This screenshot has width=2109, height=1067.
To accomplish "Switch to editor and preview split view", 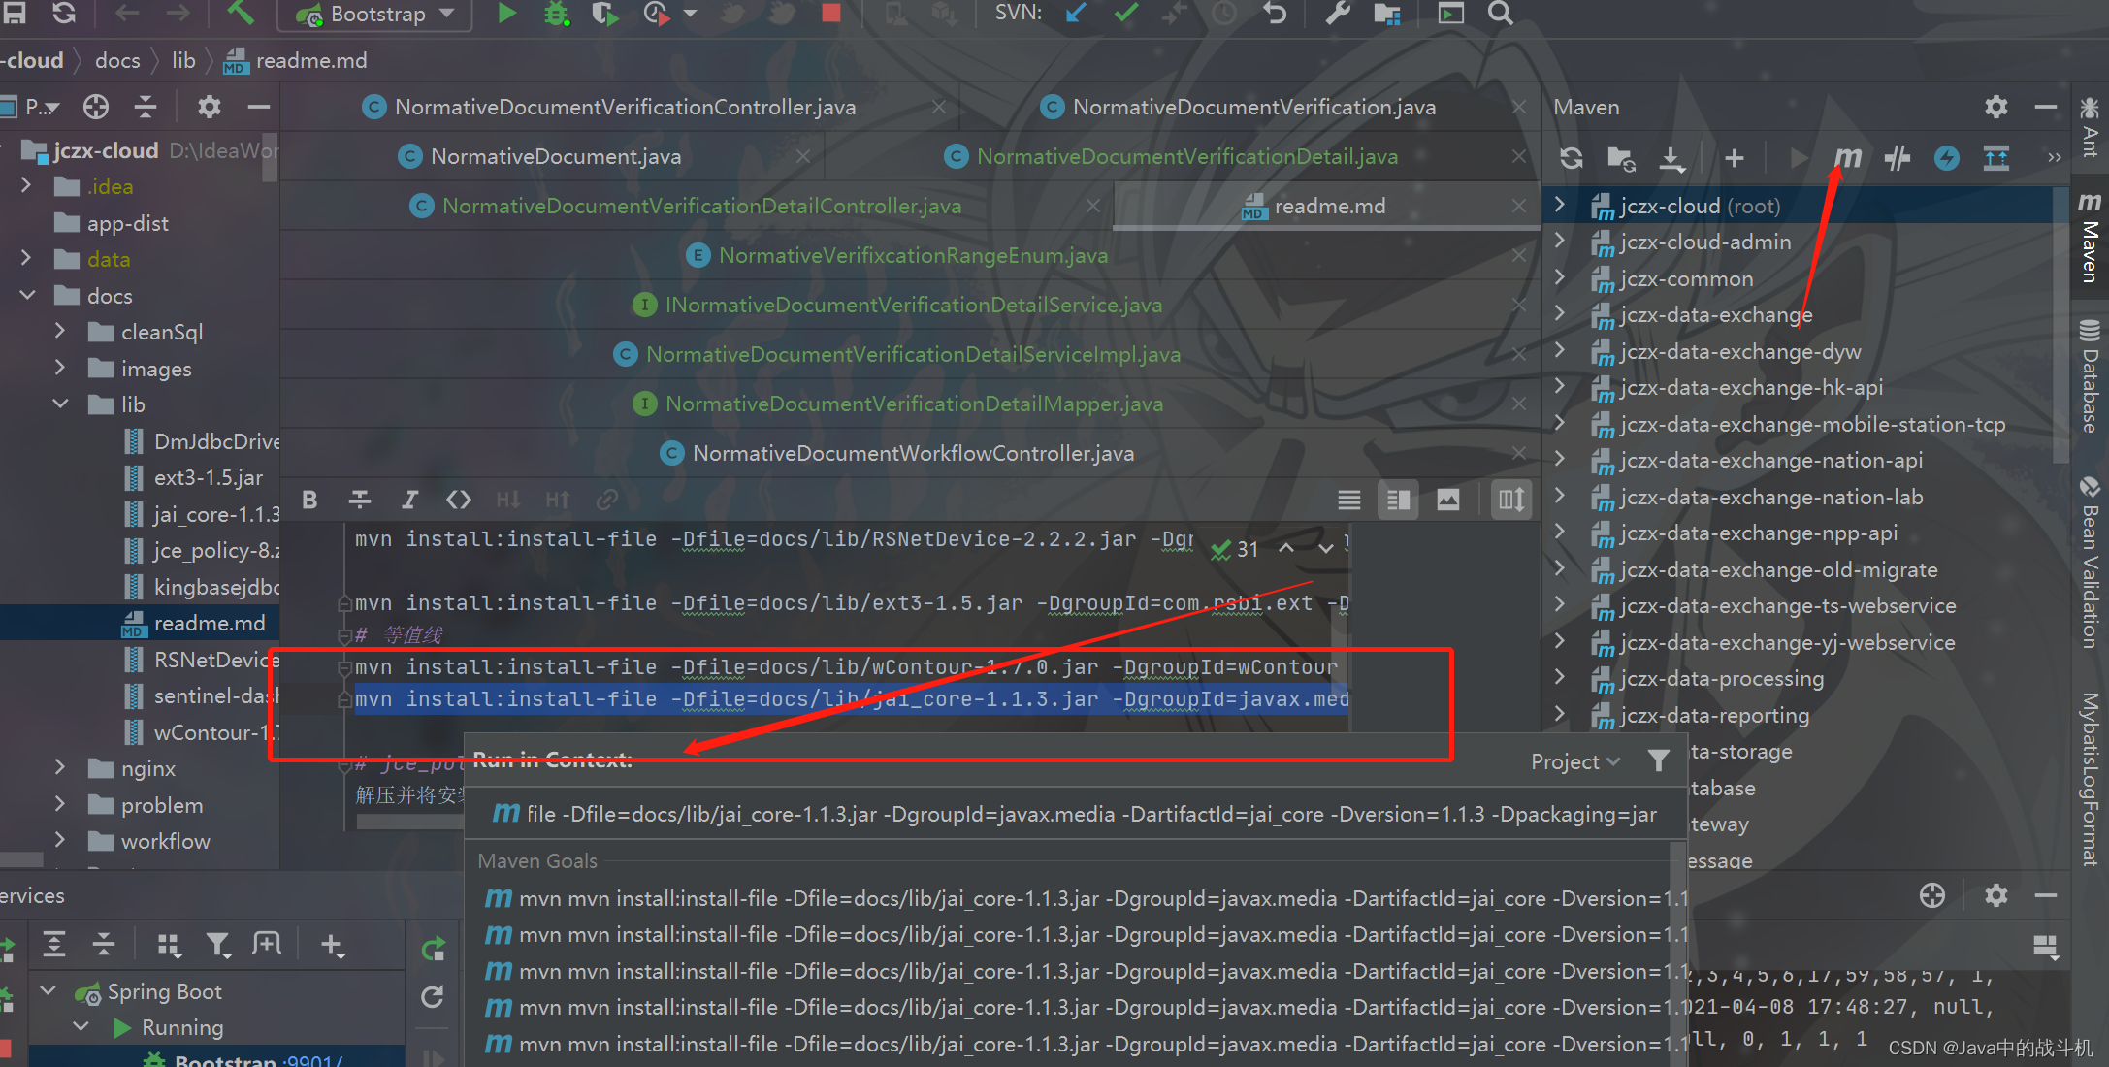I will click(x=1398, y=500).
